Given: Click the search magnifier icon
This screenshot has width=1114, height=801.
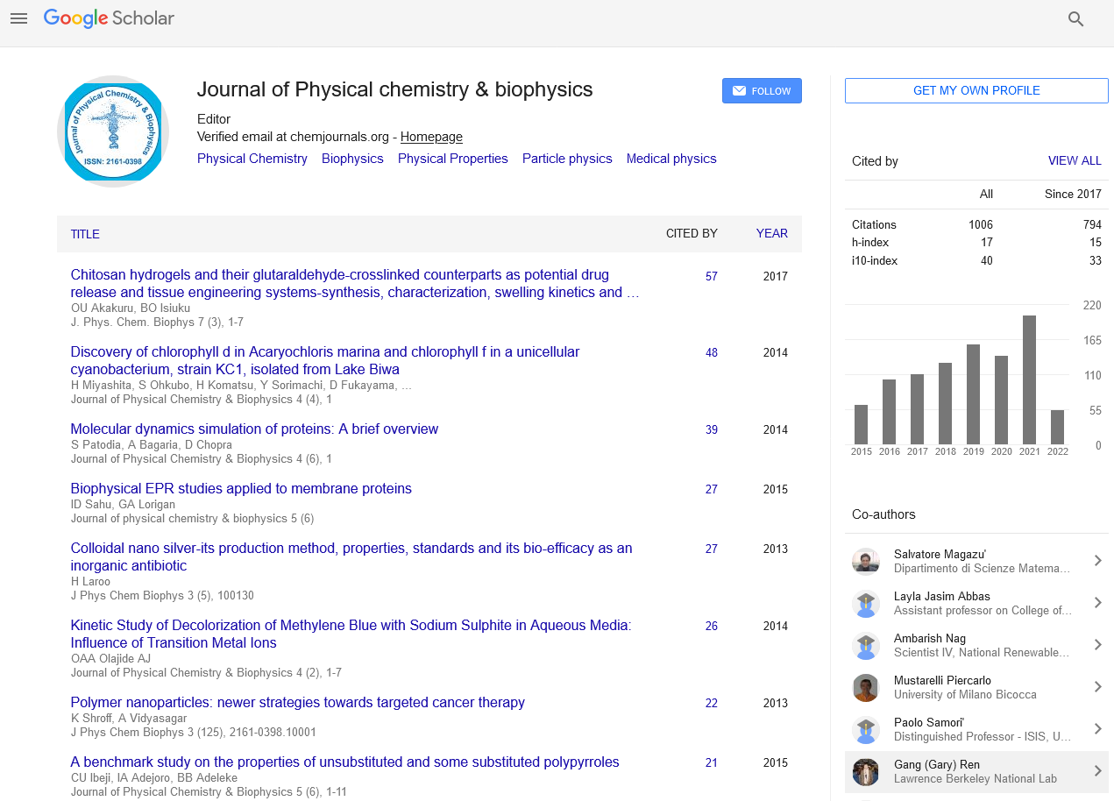Looking at the screenshot, I should [x=1075, y=19].
